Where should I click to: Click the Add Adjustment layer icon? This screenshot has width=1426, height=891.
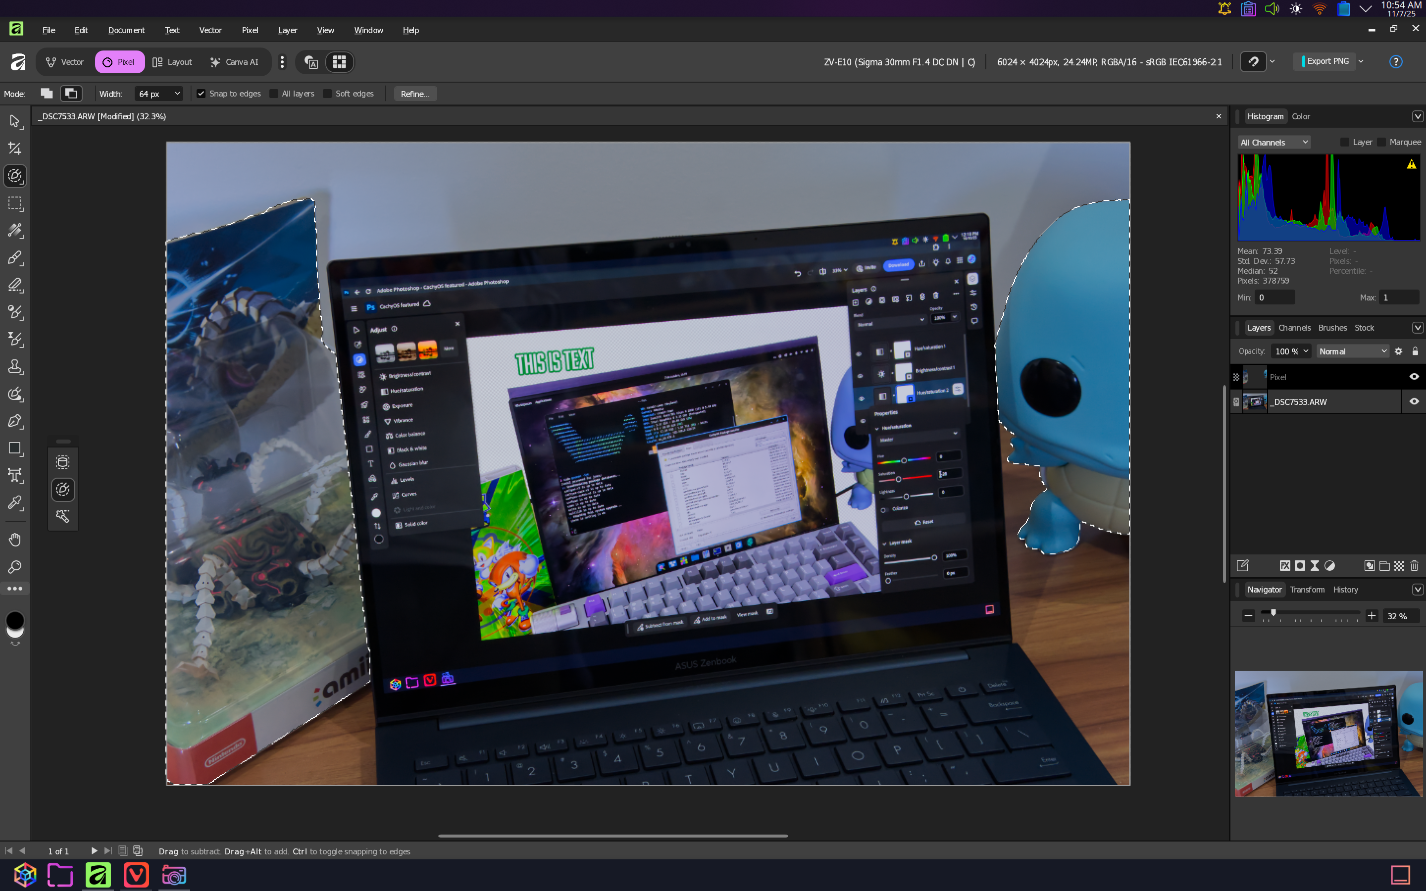[x=1329, y=566]
